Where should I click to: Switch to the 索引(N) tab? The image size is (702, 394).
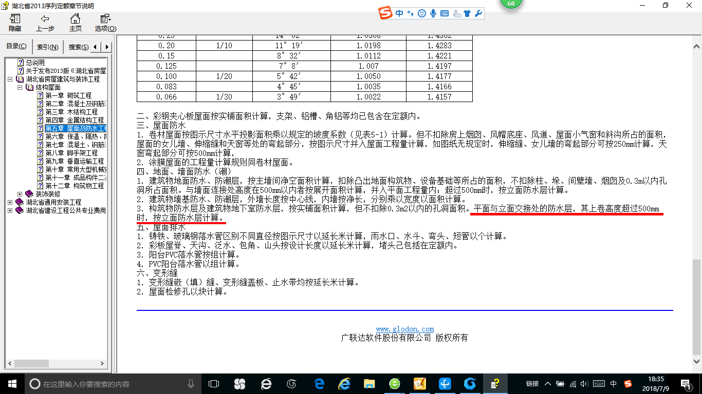(47, 47)
